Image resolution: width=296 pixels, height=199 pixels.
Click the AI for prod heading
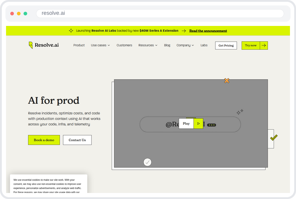[54, 100]
